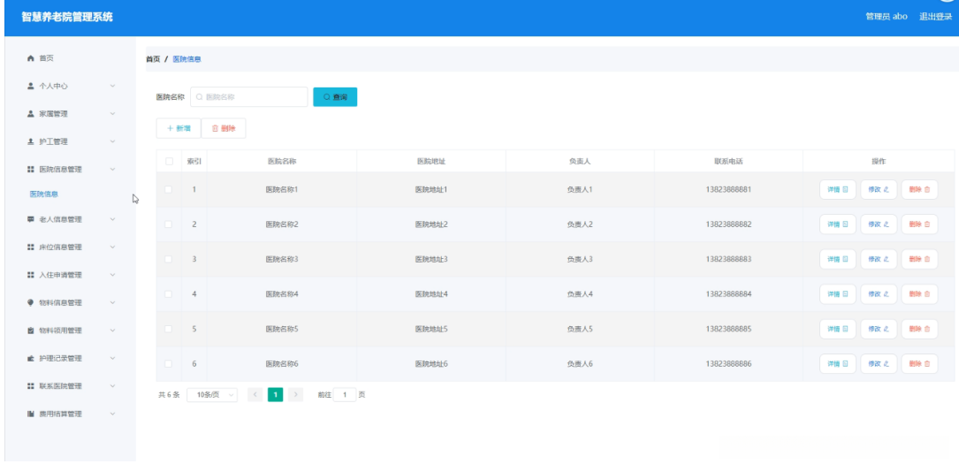Screen dimensions: 959x464
Task: Click the 前往 page number input field
Action: point(345,395)
